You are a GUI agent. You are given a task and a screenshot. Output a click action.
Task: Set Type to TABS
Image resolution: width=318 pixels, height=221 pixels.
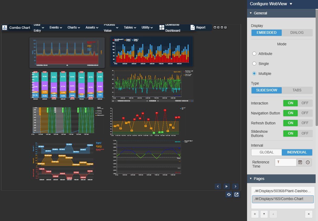coord(297,90)
